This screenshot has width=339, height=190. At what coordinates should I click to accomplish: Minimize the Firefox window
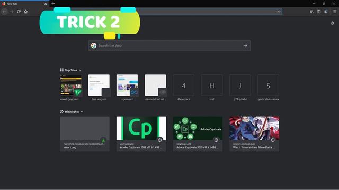tap(314, 4)
